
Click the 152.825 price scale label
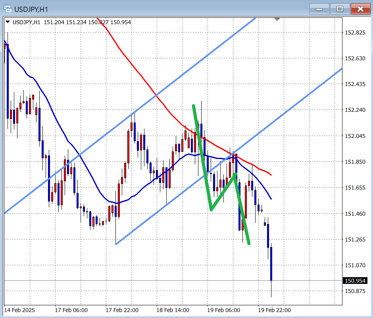[355, 33]
